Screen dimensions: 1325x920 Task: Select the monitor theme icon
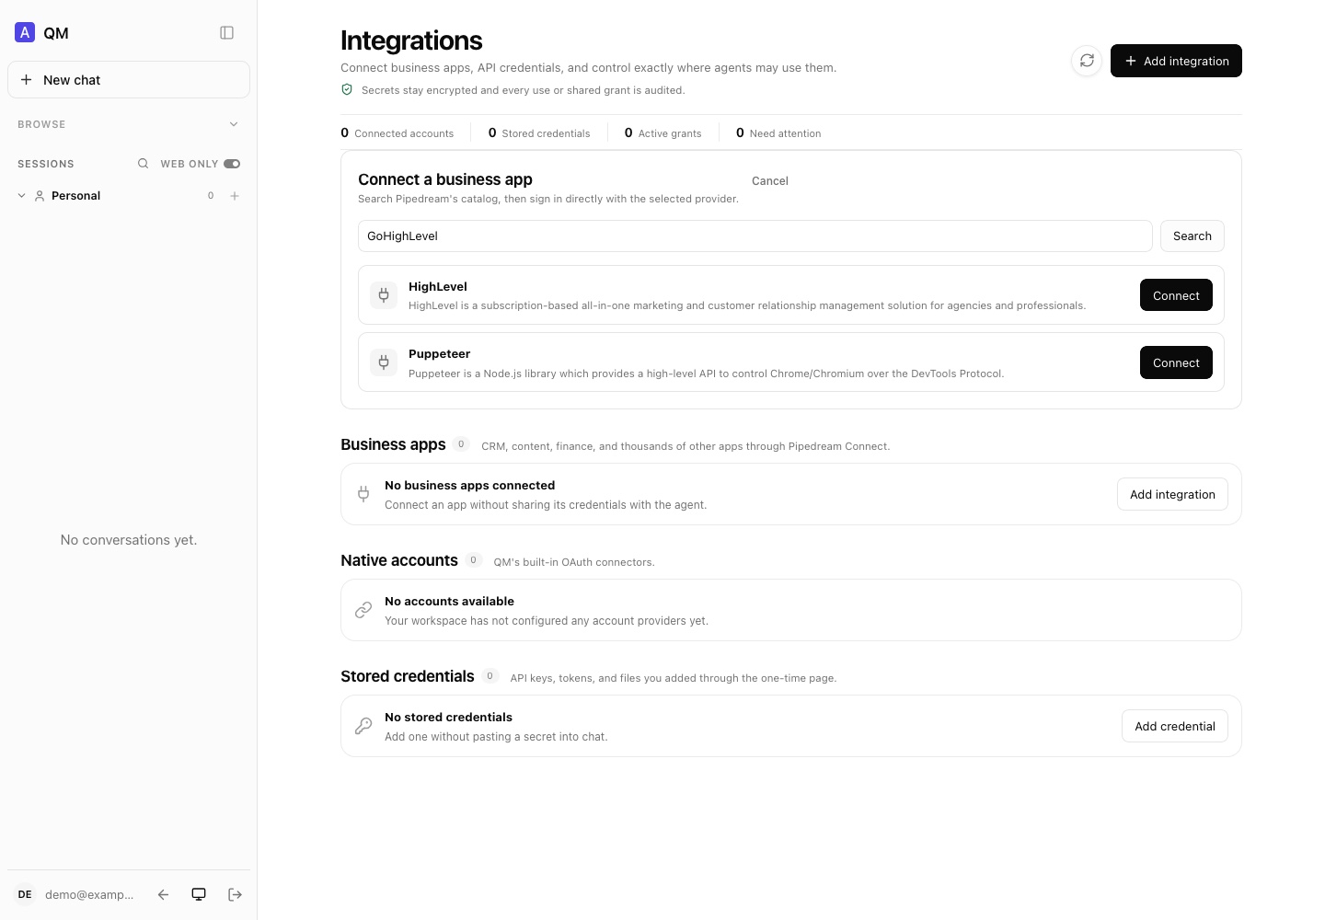pyautogui.click(x=199, y=894)
